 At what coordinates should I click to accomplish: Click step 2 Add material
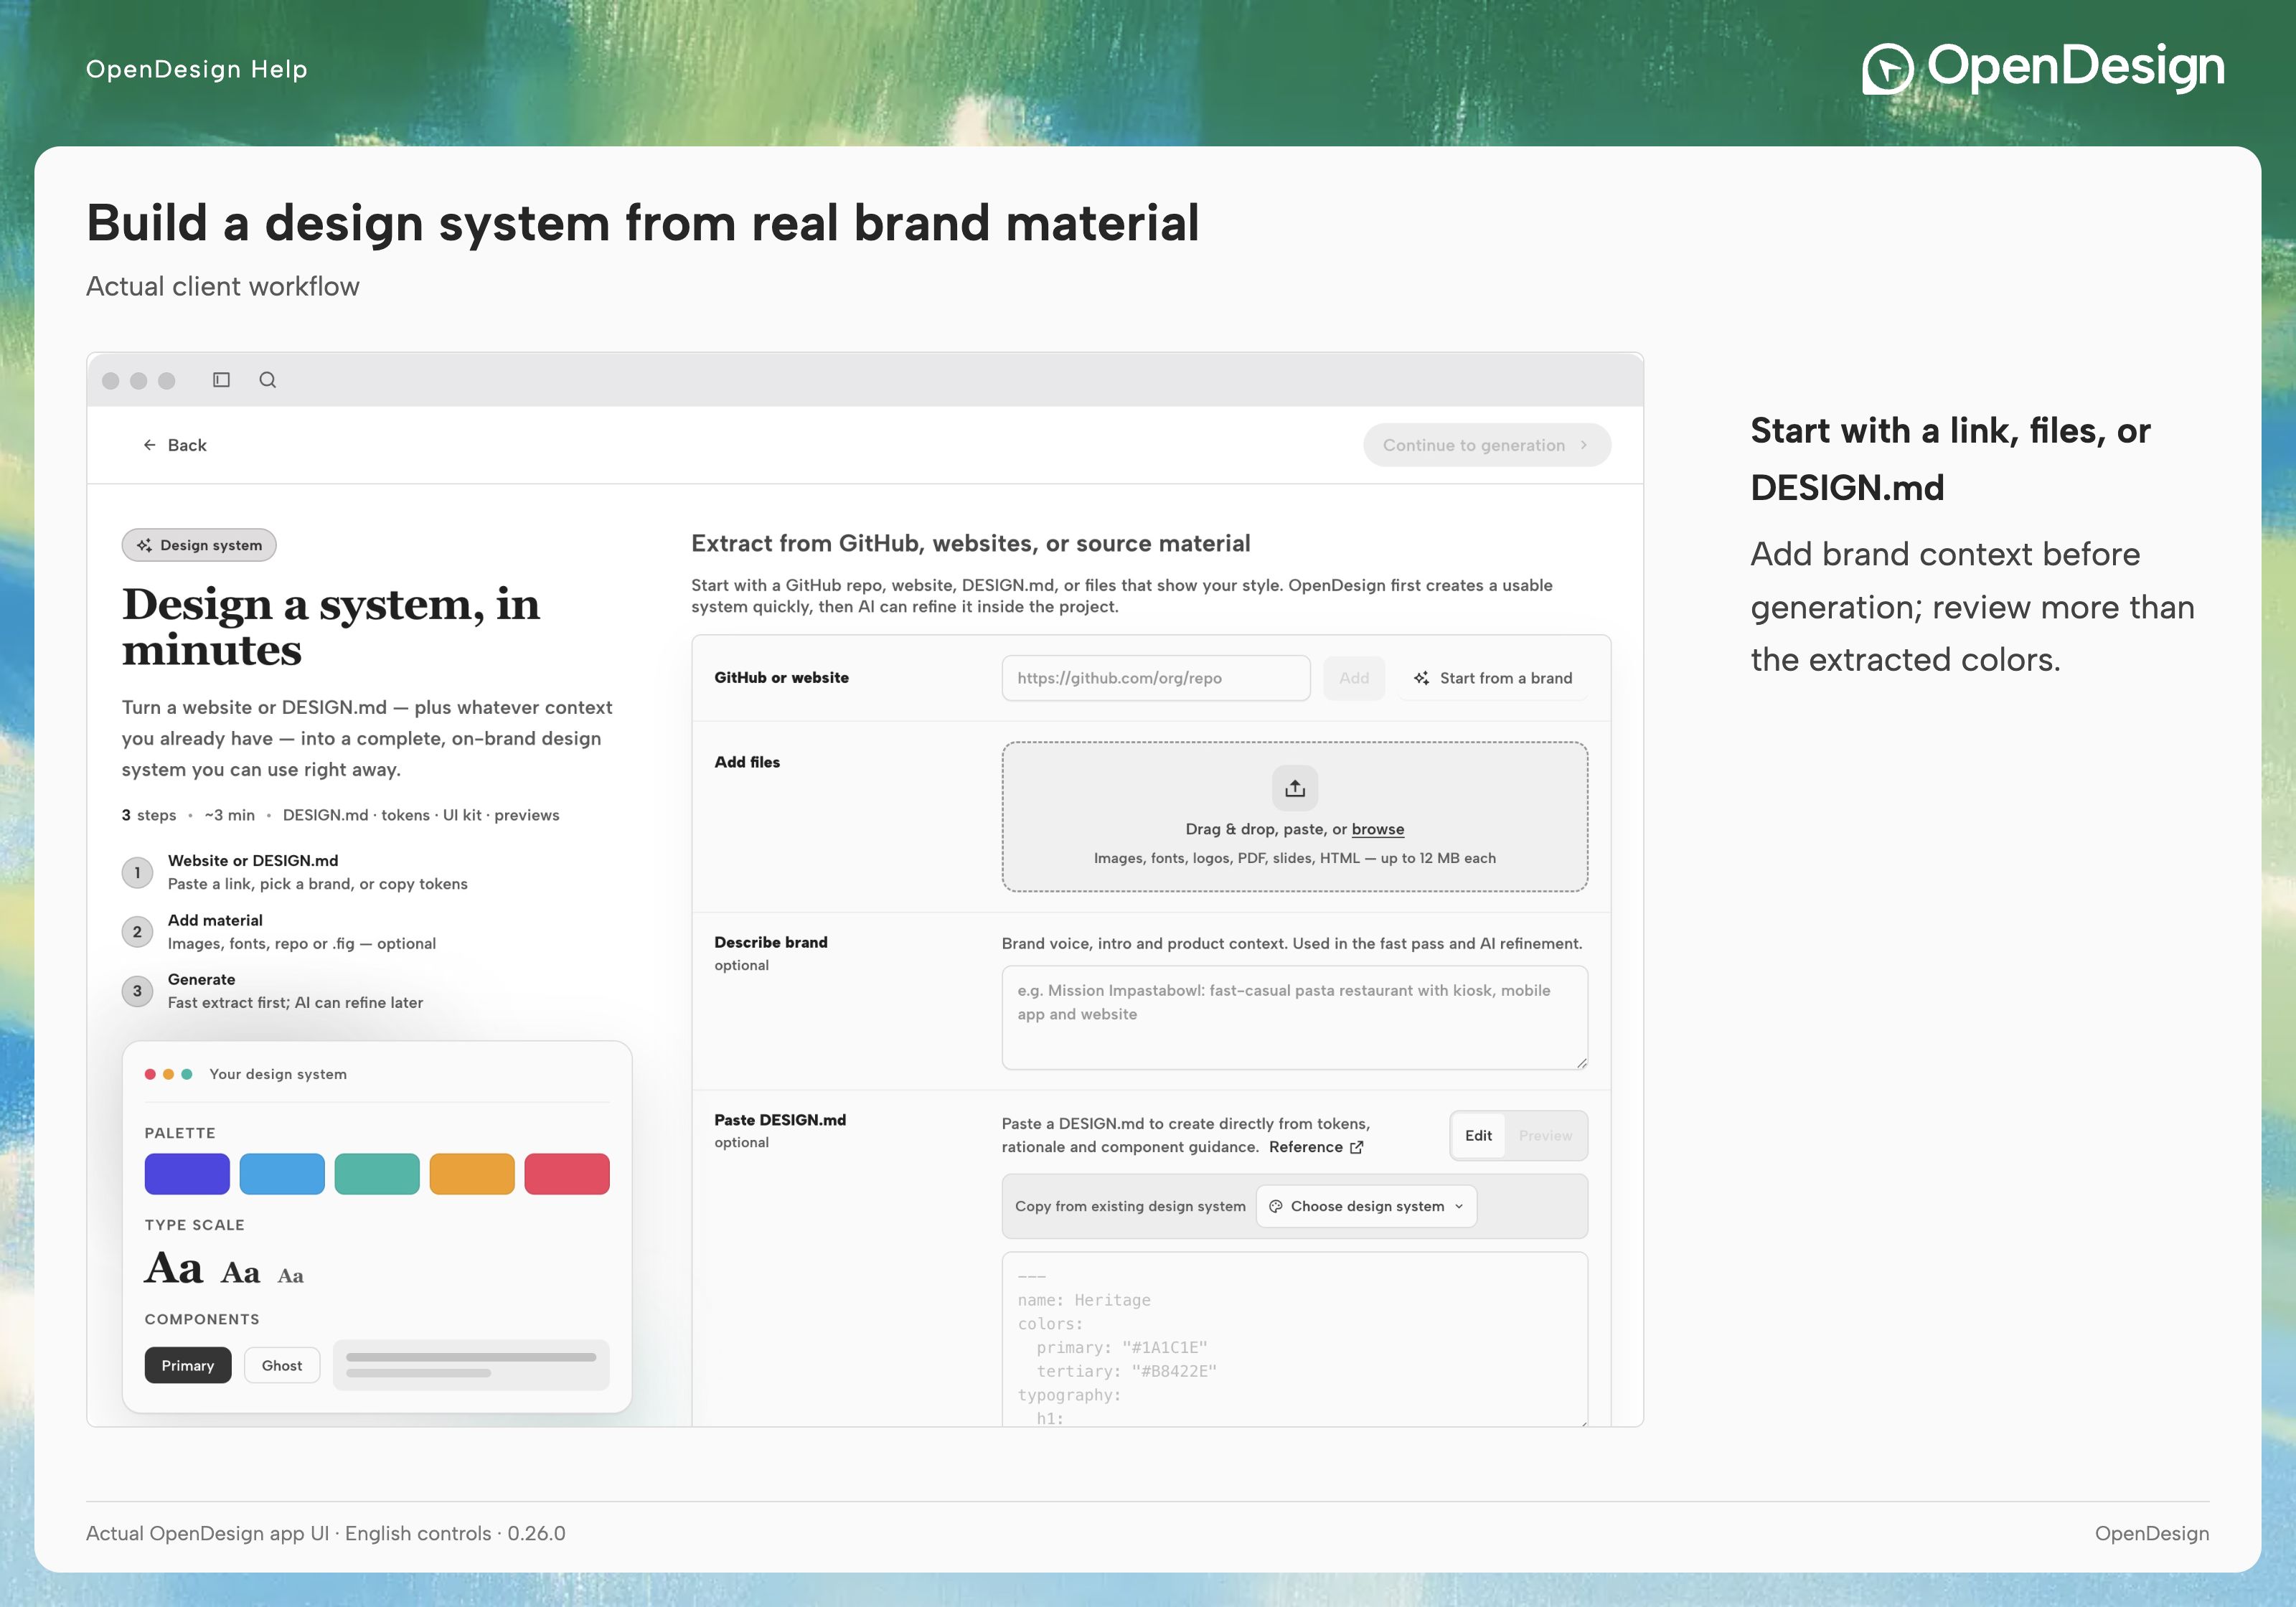point(279,932)
